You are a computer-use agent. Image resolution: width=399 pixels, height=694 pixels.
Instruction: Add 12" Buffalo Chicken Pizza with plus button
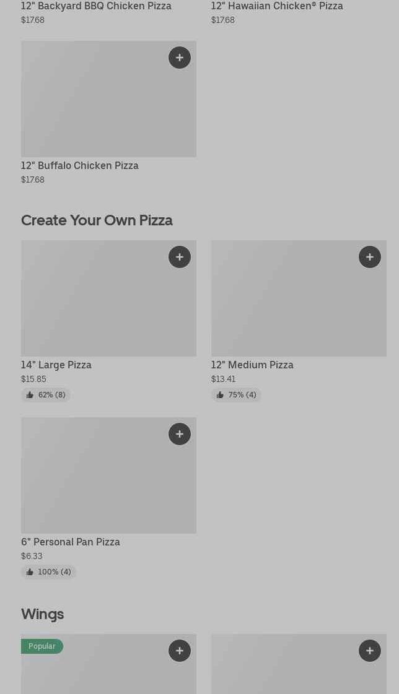click(180, 58)
